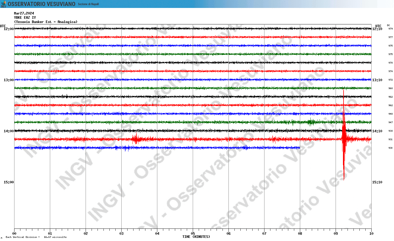Screen dimensions: 394x241
Task: Click the station code 'VBKE EHZ IV'
Action: (25, 17)
